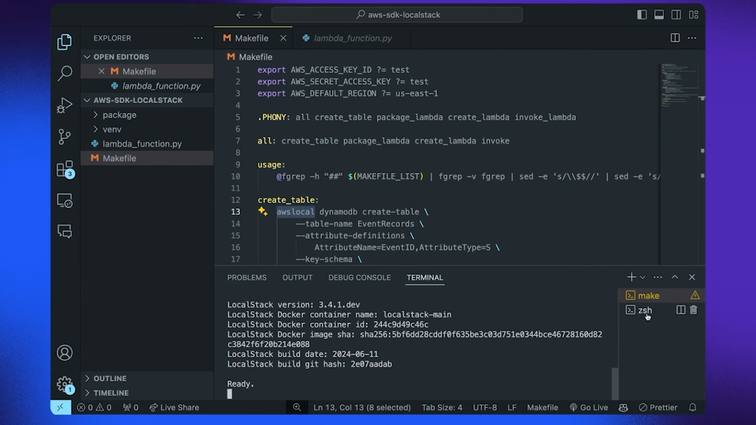Open terminal panel more actions ellipsis
Viewport: 756px width, 425px height.
tap(658, 277)
